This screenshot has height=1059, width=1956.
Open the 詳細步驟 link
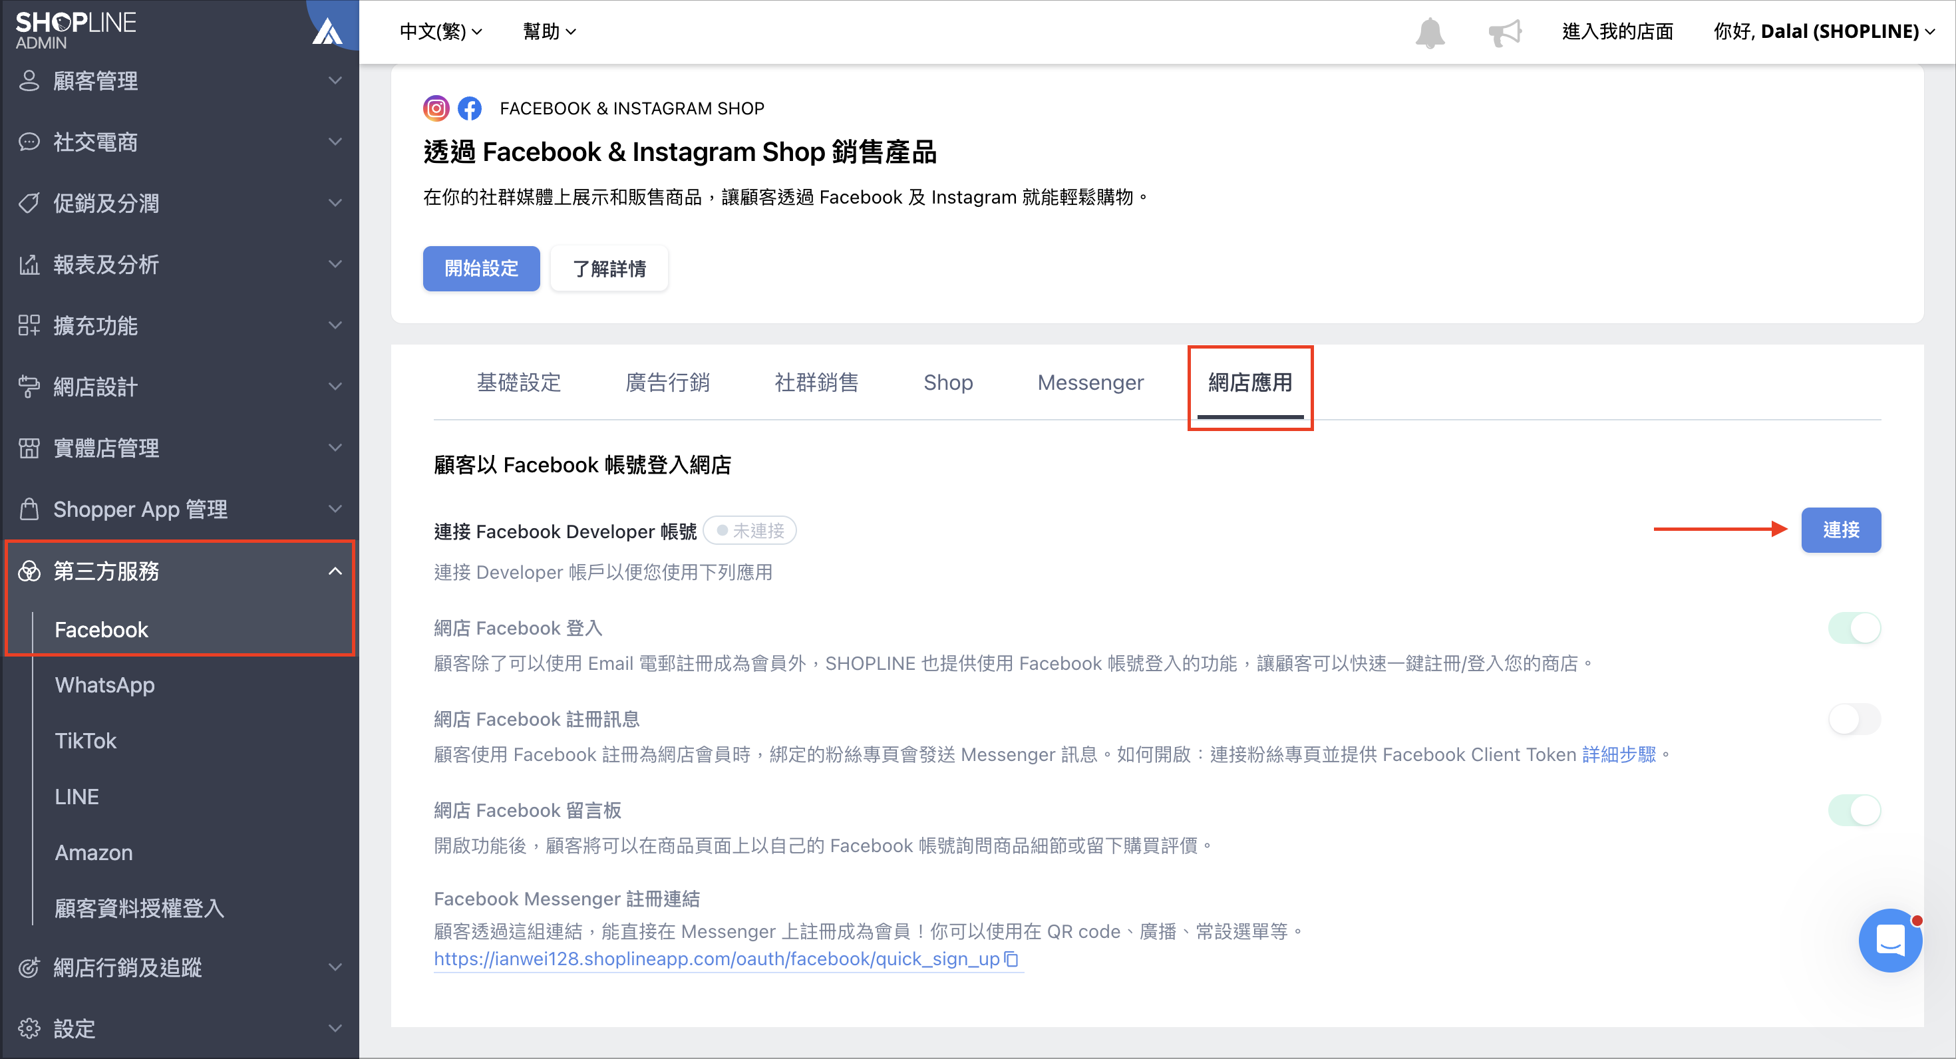tap(1618, 754)
